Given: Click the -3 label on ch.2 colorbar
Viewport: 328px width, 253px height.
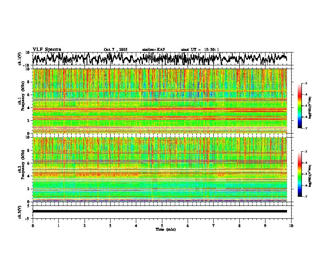Looking at the screenshot, I should click(x=306, y=152).
